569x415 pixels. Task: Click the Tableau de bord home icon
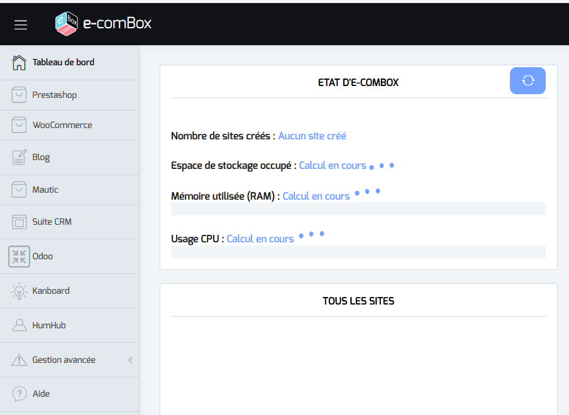coord(19,62)
